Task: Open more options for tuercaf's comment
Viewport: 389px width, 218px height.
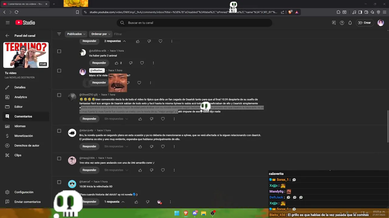Action: point(170,202)
